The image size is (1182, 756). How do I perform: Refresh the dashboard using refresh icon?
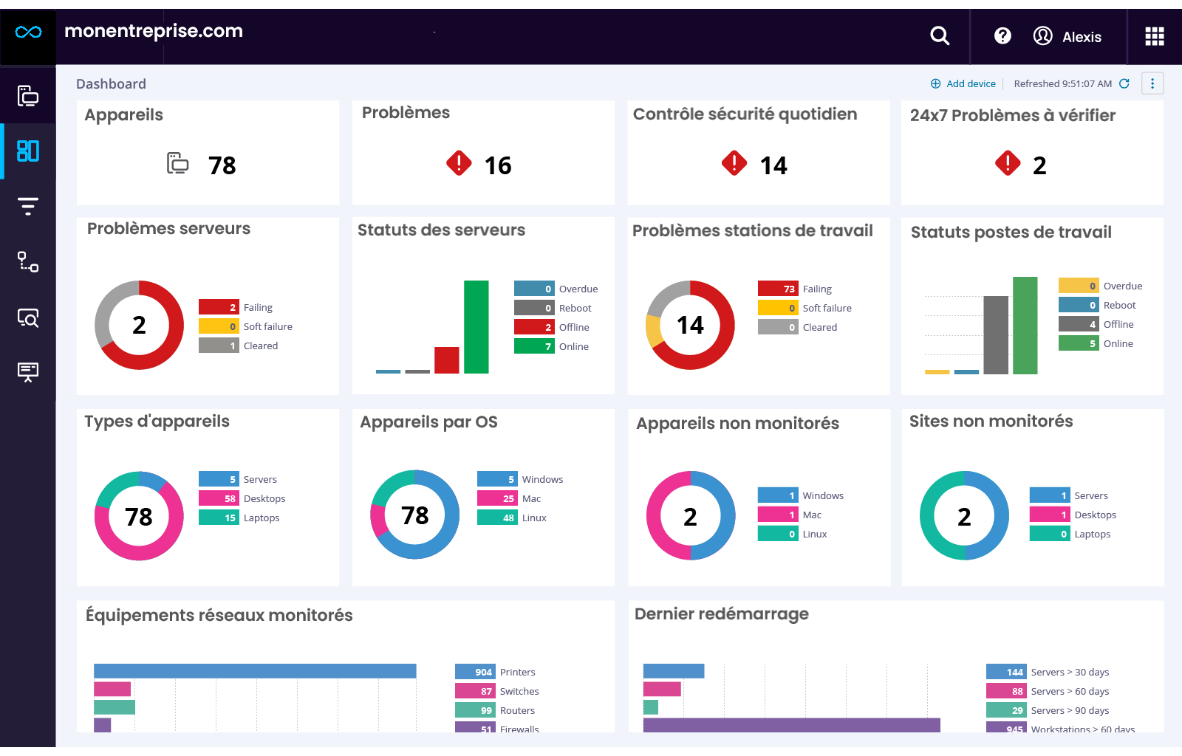(x=1124, y=83)
